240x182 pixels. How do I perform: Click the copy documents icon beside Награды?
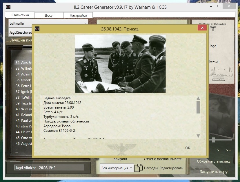[139, 168]
